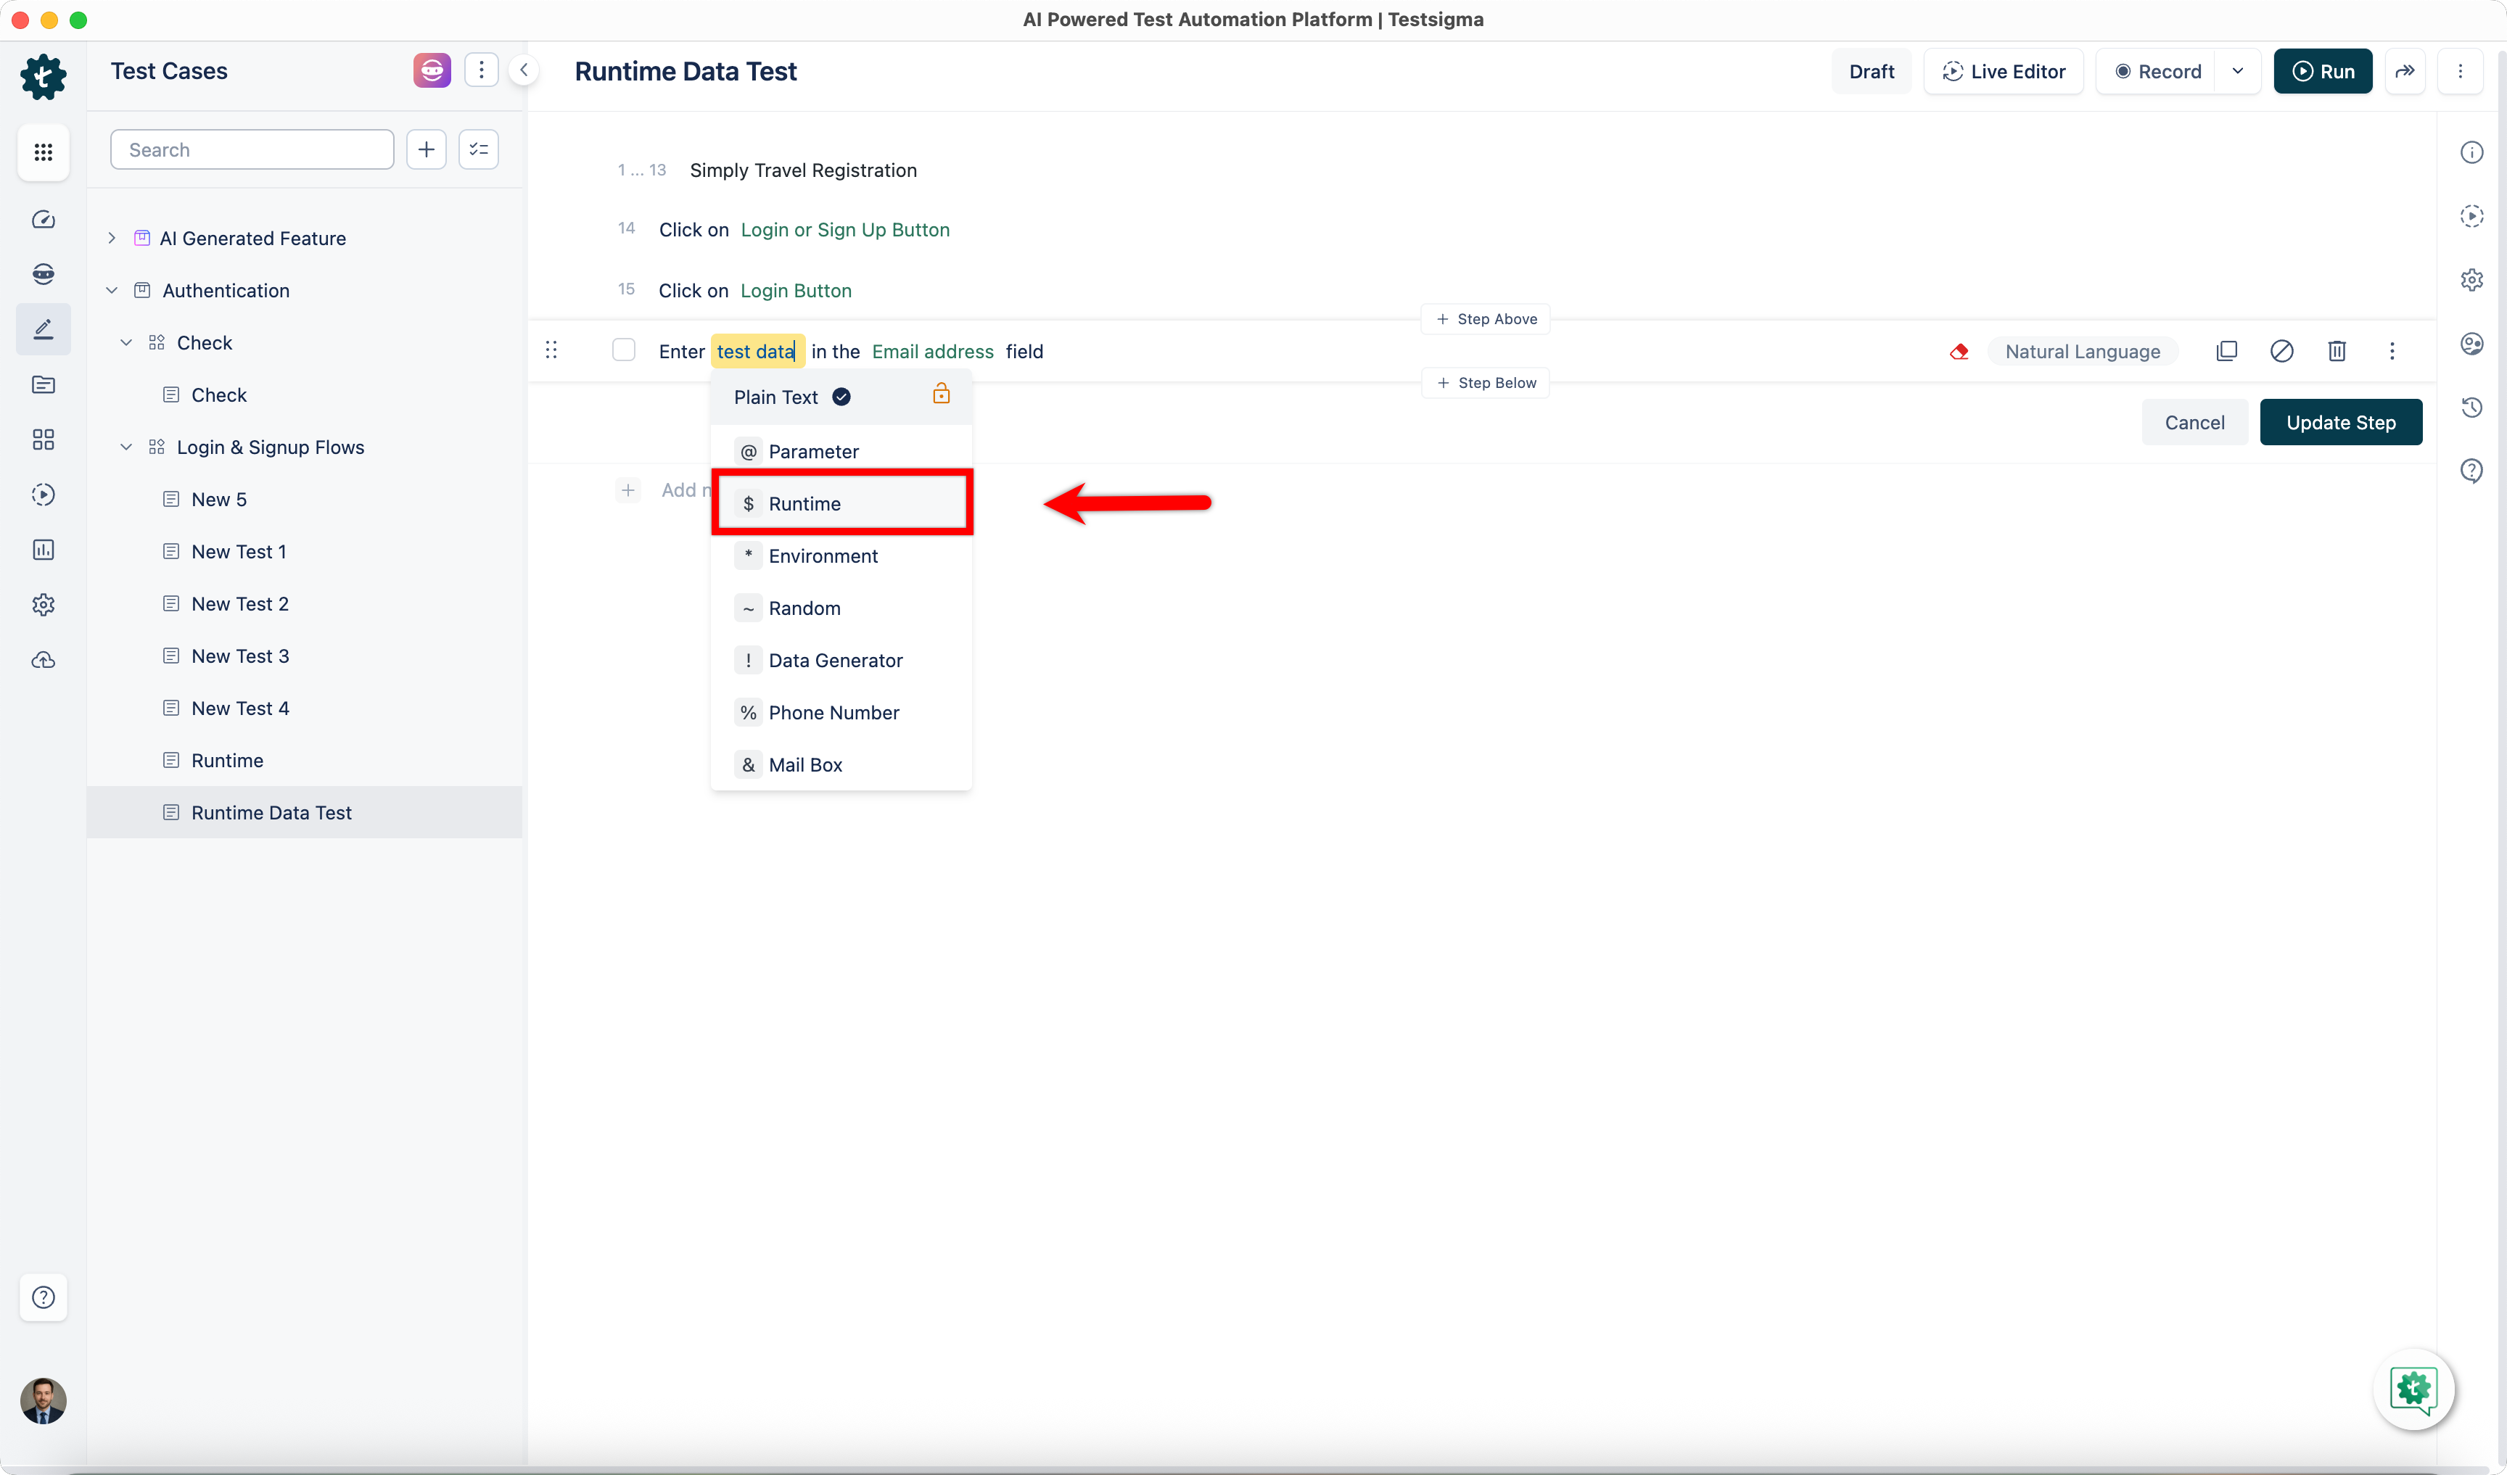Click the Update Step button
The image size is (2507, 1475).
pos(2340,423)
